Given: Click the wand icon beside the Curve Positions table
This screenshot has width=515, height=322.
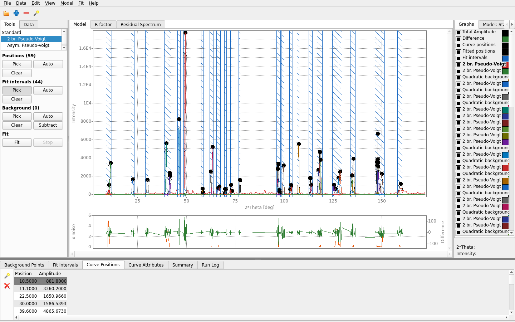Looking at the screenshot, I should click(x=7, y=276).
